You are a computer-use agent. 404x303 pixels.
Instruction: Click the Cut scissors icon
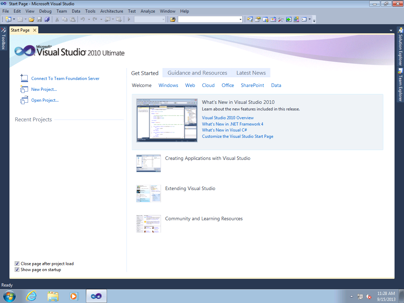[x=57, y=19]
